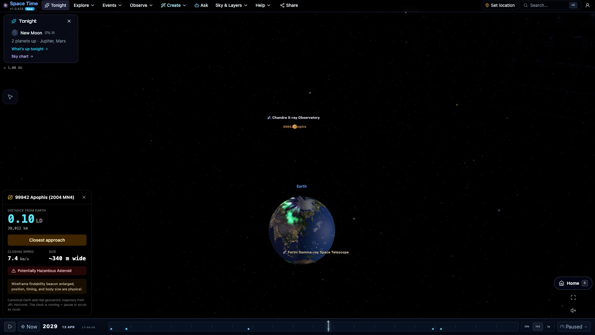Click the hazard warning triangle icon

[x=14, y=271]
